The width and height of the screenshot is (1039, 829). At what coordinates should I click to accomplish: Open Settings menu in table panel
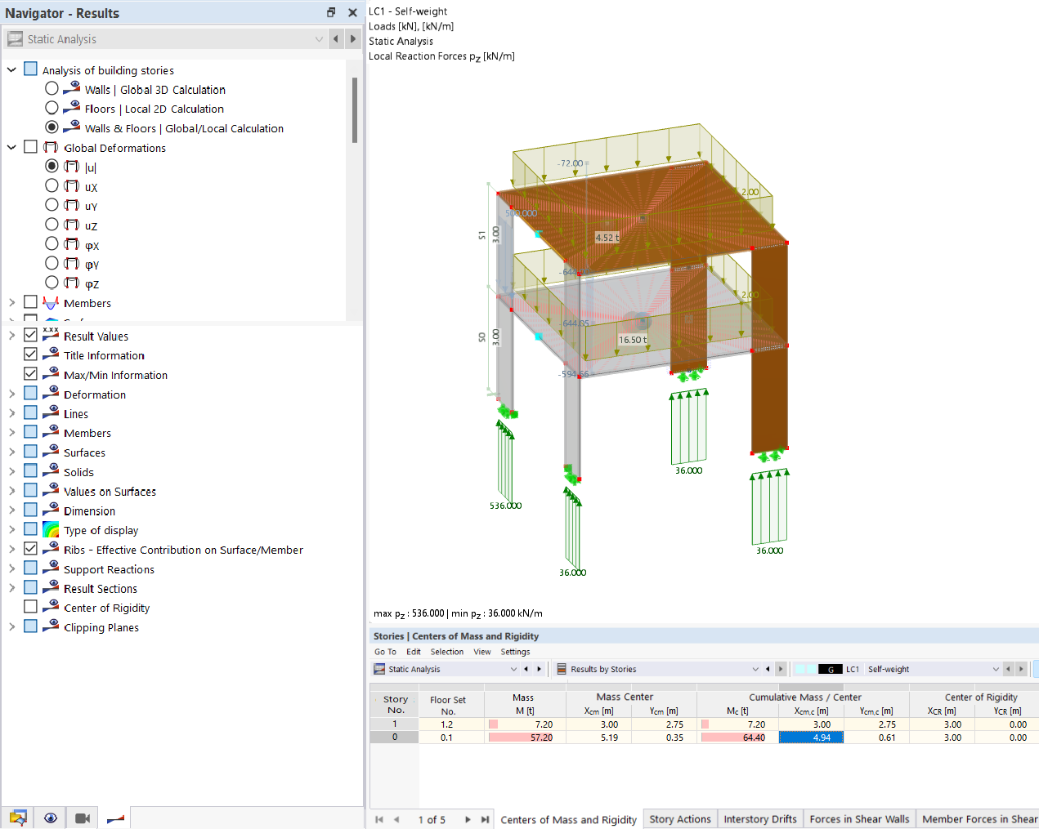coord(515,652)
